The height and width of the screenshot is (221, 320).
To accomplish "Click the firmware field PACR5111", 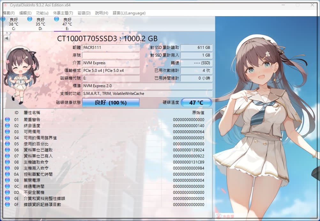I will pos(111,48).
